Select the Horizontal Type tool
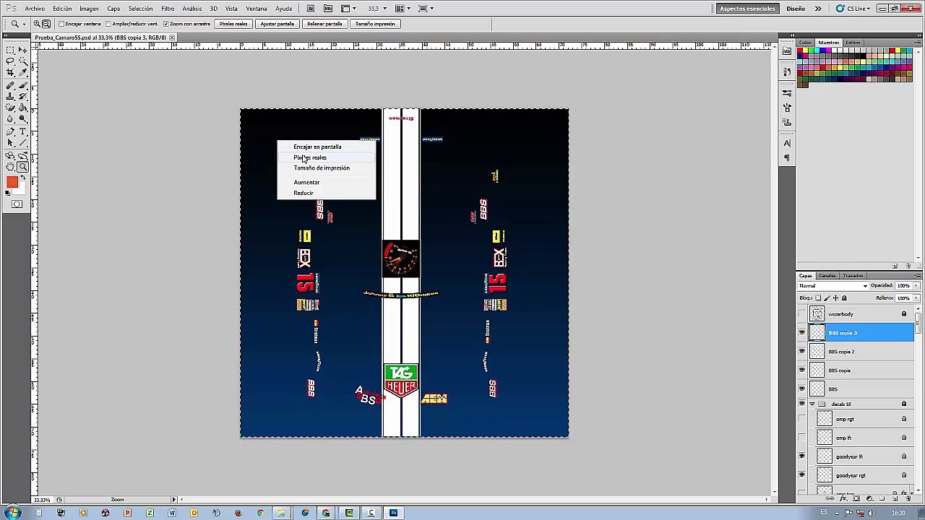The width and height of the screenshot is (925, 520). click(x=23, y=132)
